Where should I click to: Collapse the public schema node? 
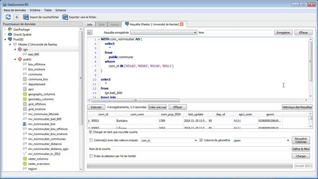coord(15,59)
